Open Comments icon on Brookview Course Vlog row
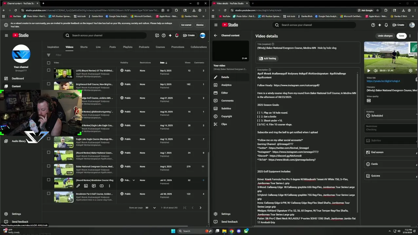The width and height of the screenshot is (418, 235). pyautogui.click(x=94, y=186)
